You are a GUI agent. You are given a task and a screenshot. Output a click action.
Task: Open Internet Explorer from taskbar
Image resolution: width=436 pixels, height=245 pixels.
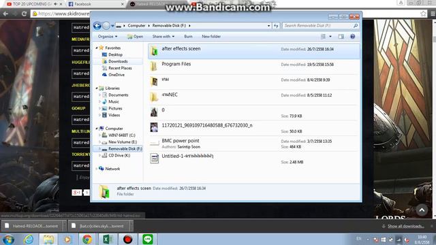29,240
